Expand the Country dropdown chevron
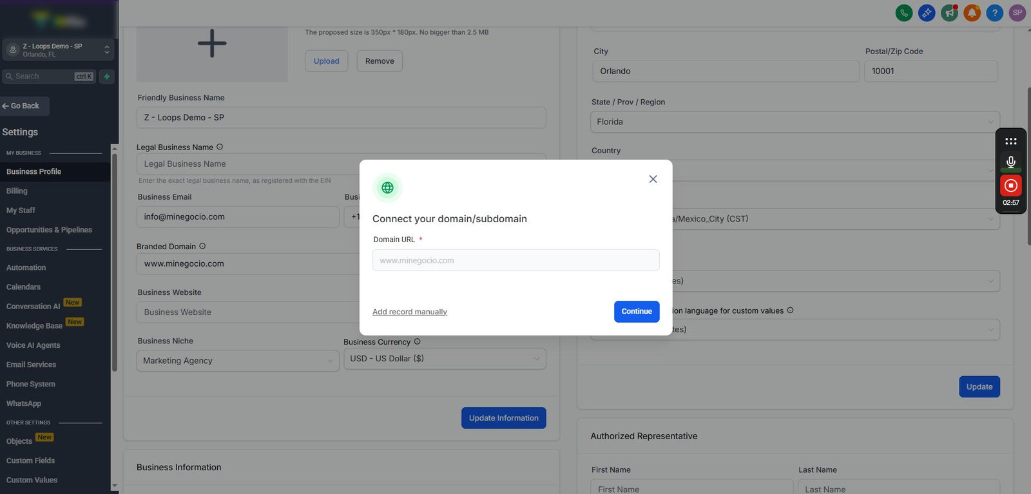Viewport: 1031px width, 494px height. click(990, 170)
